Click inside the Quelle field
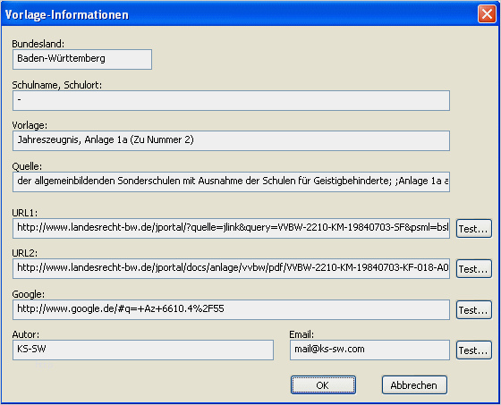 [231, 181]
